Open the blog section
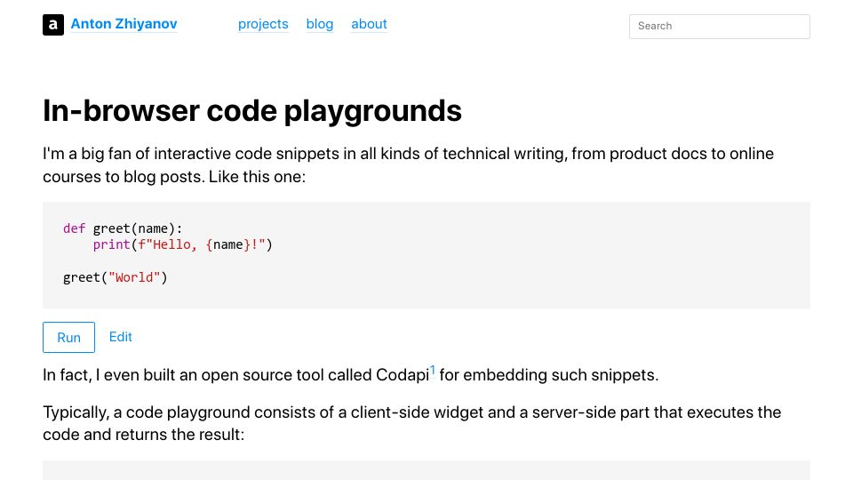Image resolution: width=853 pixels, height=480 pixels. [x=319, y=24]
